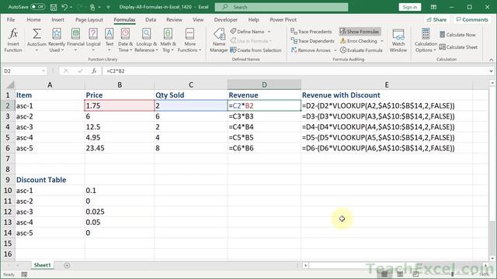Viewport: 497px width, 279px height.
Task: Switch to the Data tab
Action: (x=151, y=19)
